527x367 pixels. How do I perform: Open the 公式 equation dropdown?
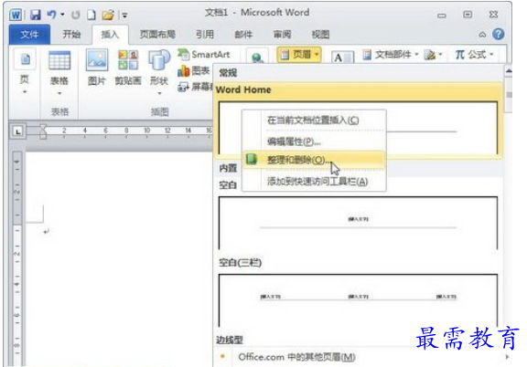[474, 55]
